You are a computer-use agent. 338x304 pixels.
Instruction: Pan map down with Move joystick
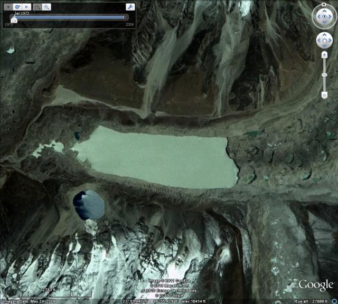pyautogui.click(x=324, y=46)
